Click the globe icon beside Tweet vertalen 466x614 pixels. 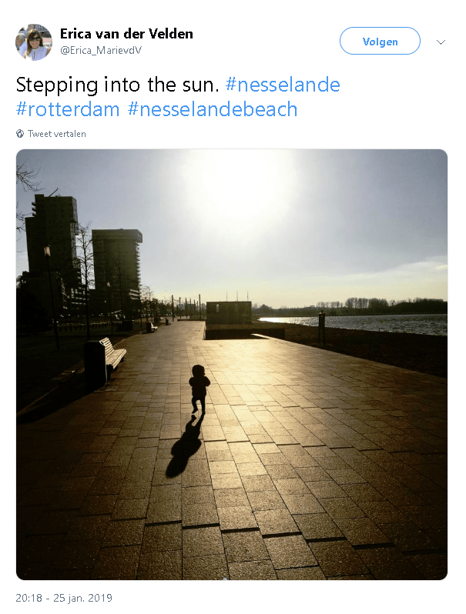click(20, 134)
